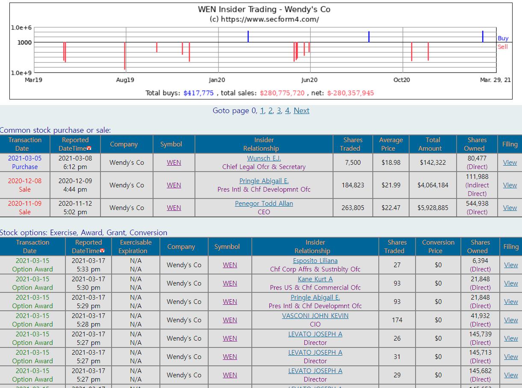The height and width of the screenshot is (388, 522).
Task: Click the WEN Insider Trading chart image
Action: [261, 51]
